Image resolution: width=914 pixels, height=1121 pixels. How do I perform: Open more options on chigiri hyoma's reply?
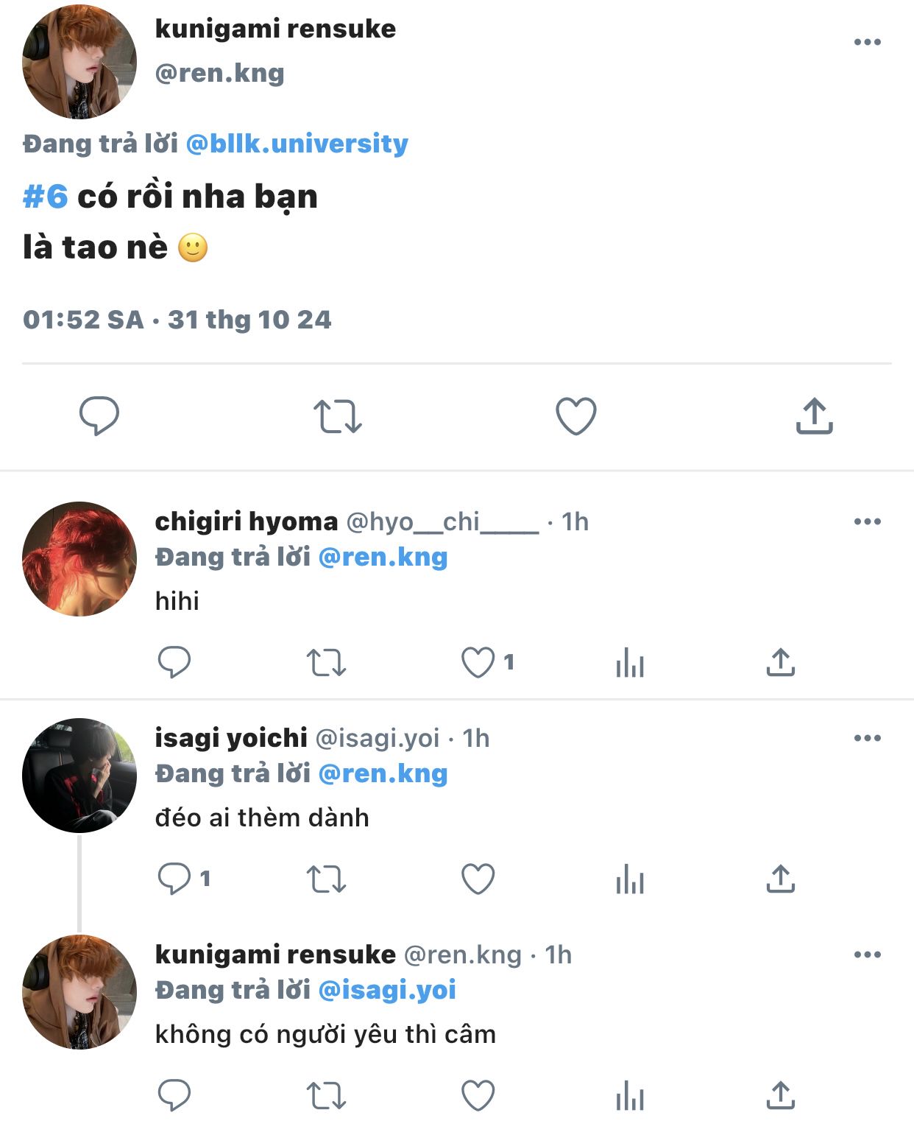867,521
